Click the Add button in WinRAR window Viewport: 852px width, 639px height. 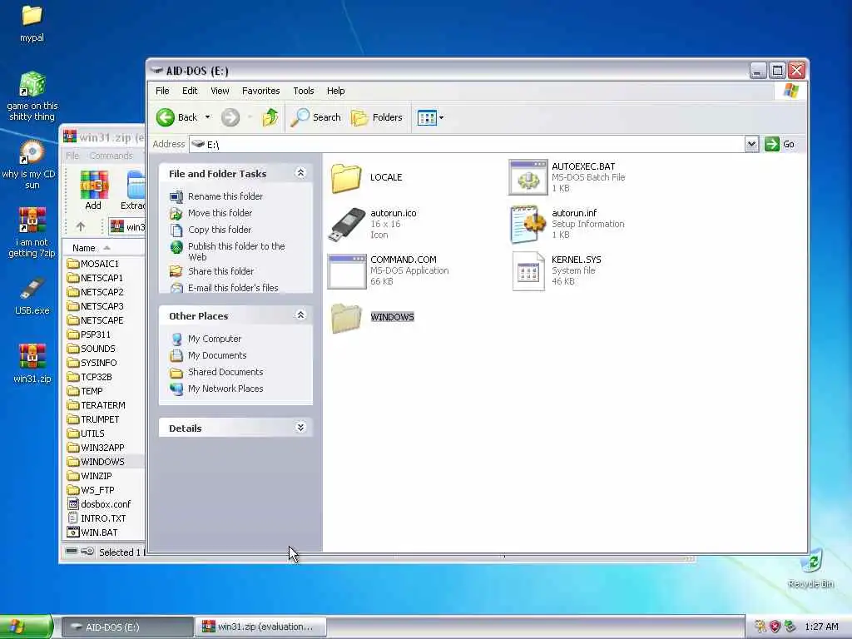[x=93, y=191]
